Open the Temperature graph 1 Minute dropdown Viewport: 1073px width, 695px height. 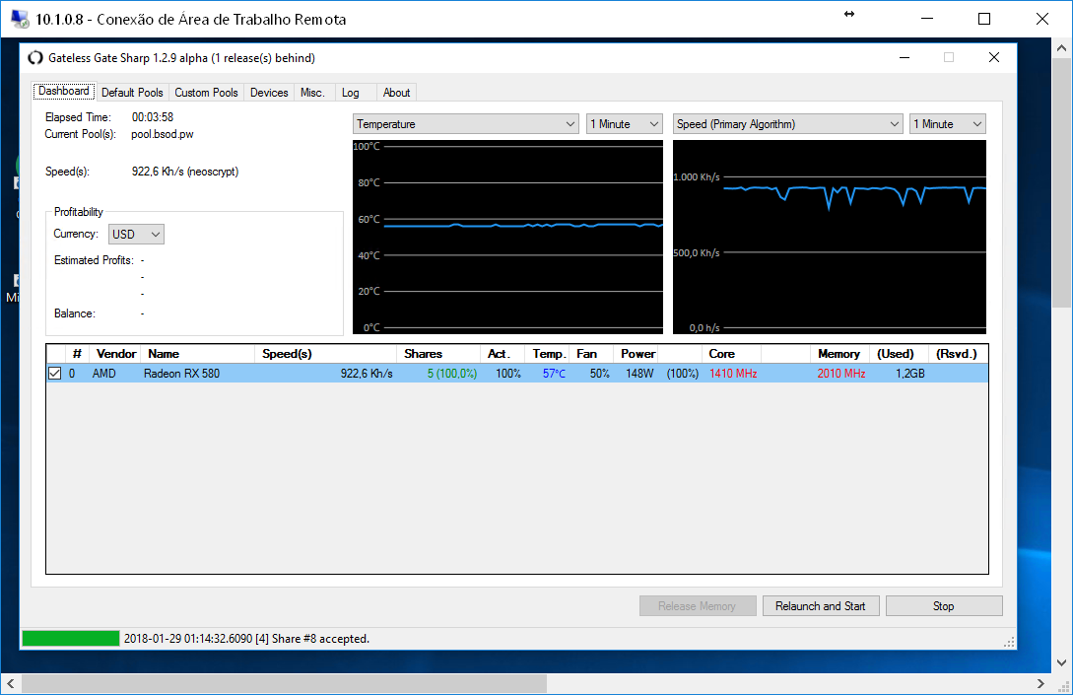point(624,124)
